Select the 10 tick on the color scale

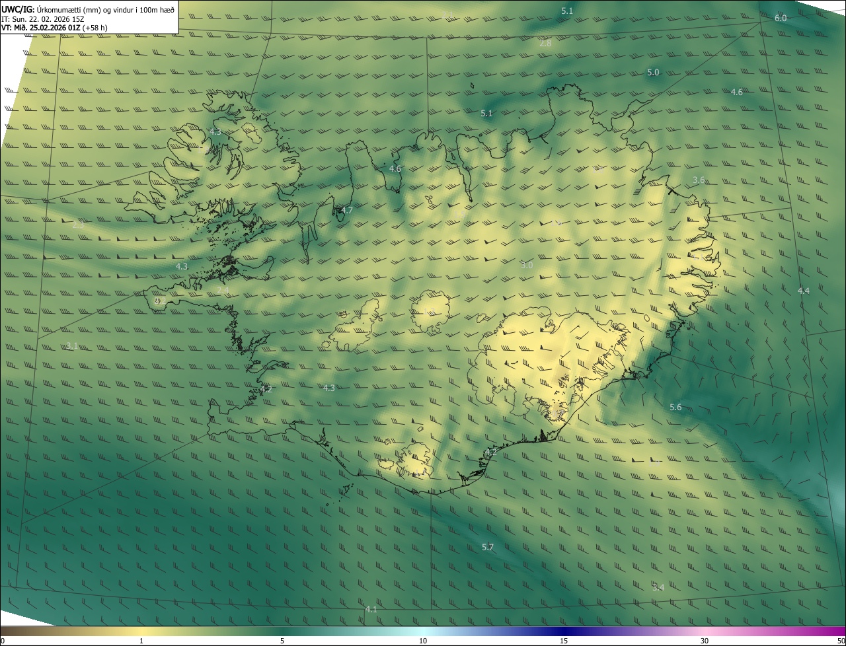click(x=423, y=641)
